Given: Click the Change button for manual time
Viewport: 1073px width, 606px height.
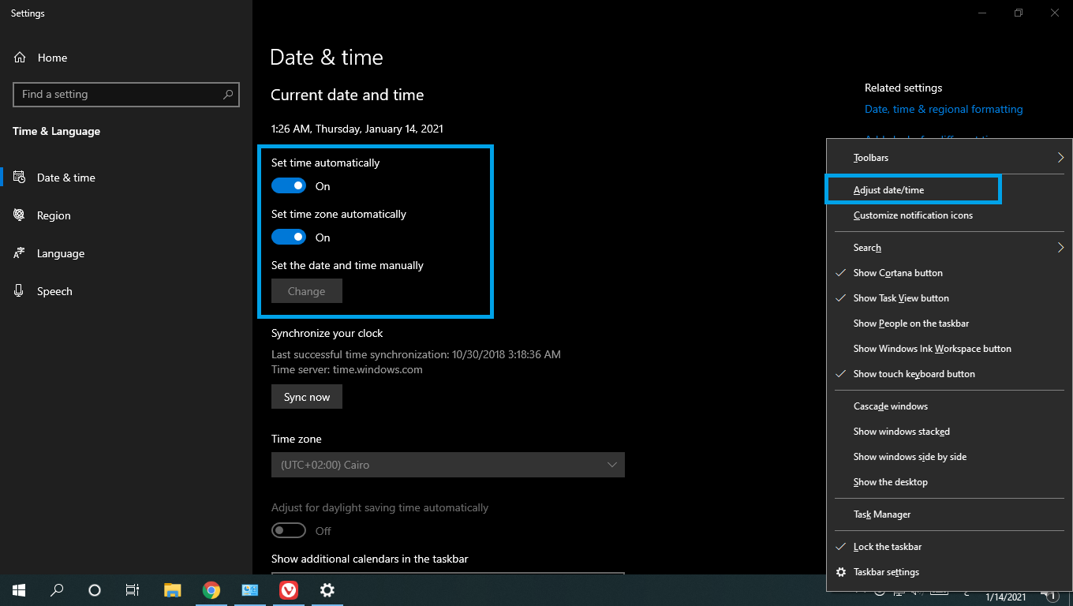Looking at the screenshot, I should (x=307, y=291).
